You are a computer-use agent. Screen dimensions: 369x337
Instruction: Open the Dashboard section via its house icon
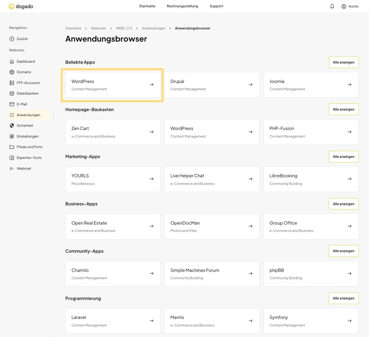click(12, 61)
